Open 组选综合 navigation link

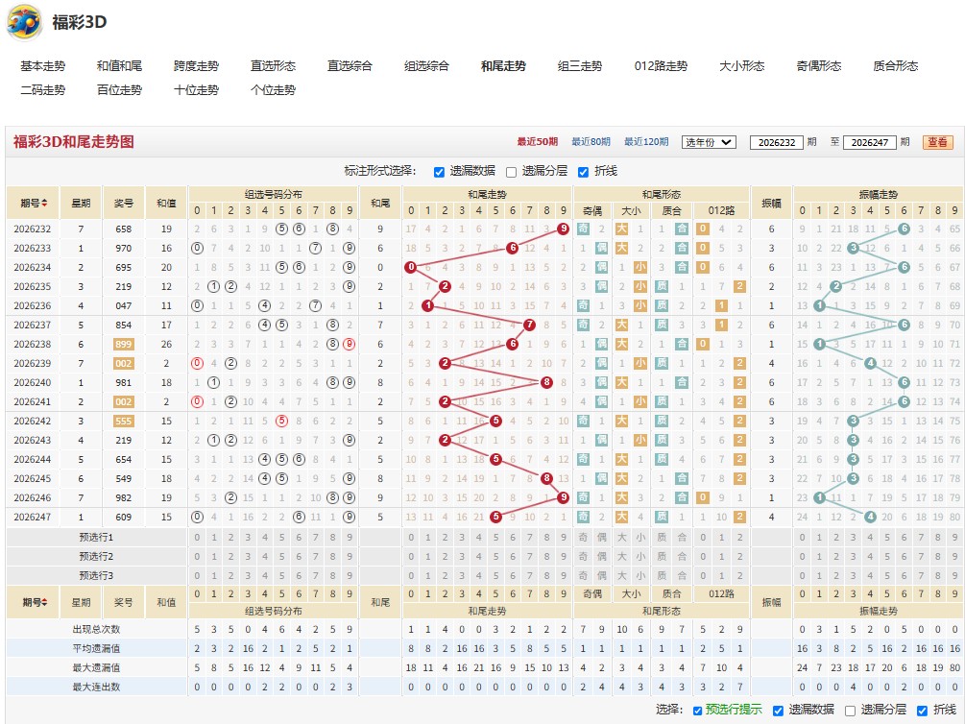point(426,66)
